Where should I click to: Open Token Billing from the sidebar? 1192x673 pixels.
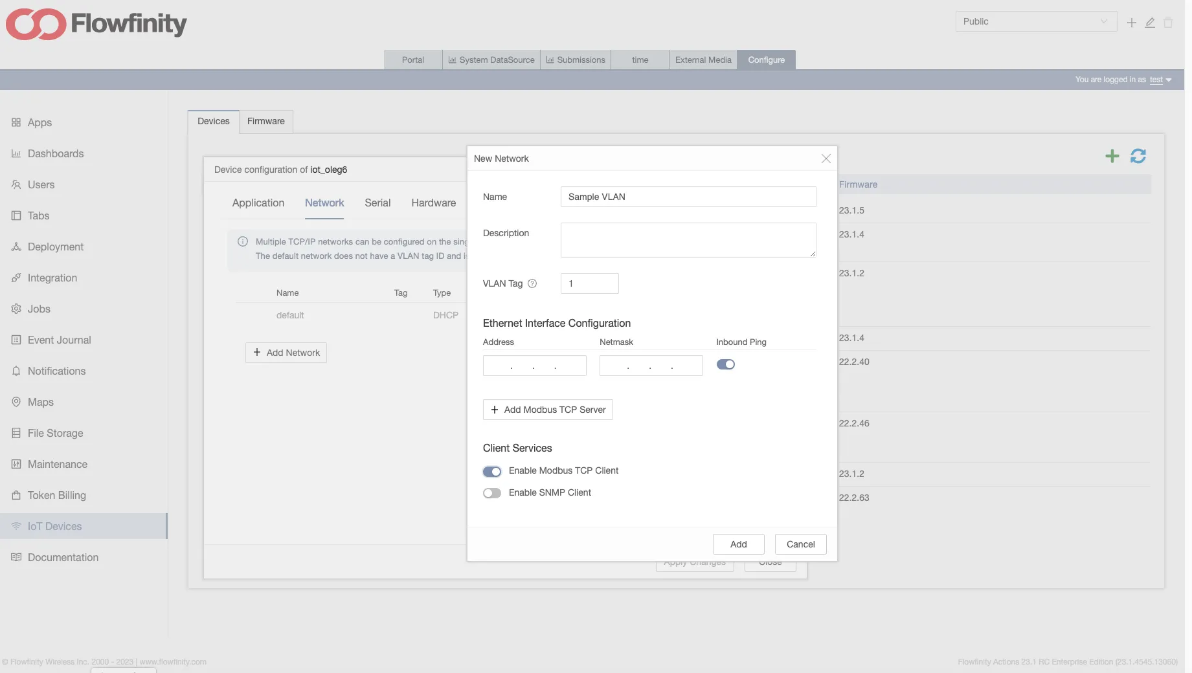click(x=57, y=495)
